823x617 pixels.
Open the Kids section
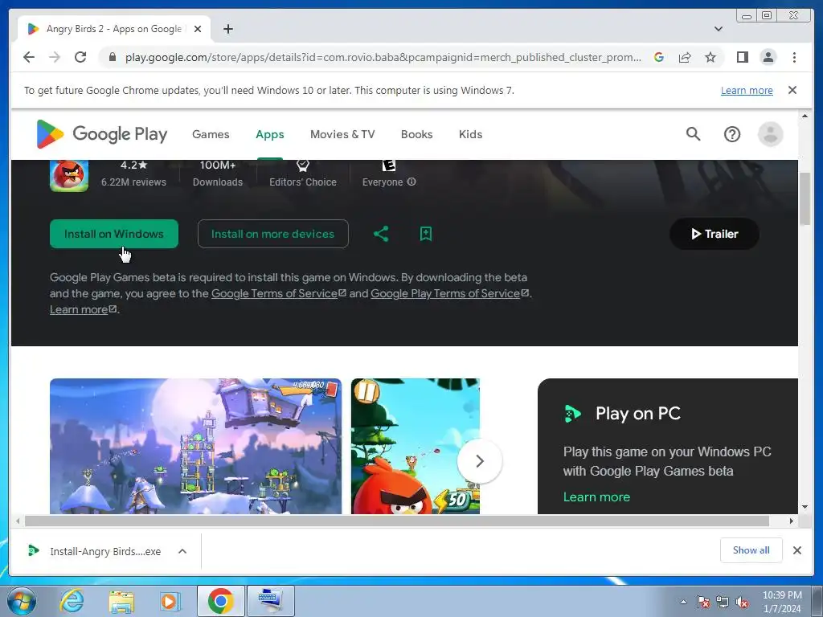(470, 134)
